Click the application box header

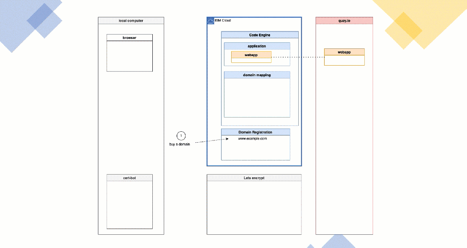pyautogui.click(x=257, y=46)
